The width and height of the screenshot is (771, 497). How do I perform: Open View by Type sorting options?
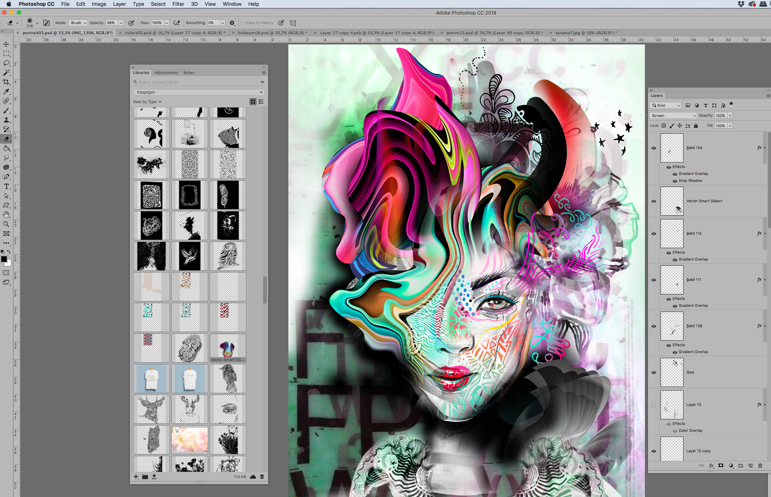[147, 102]
